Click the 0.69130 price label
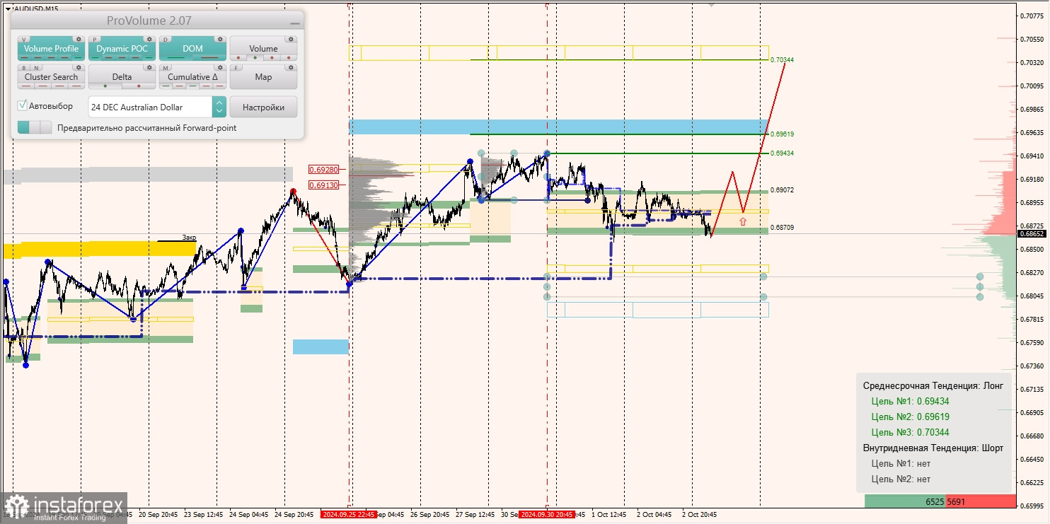The height and width of the screenshot is (524, 1050). pyautogui.click(x=323, y=185)
